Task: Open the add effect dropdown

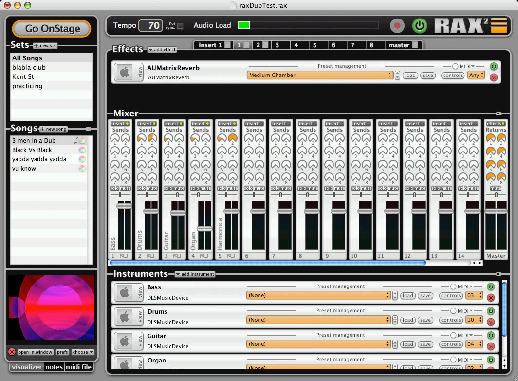Action: [x=162, y=50]
